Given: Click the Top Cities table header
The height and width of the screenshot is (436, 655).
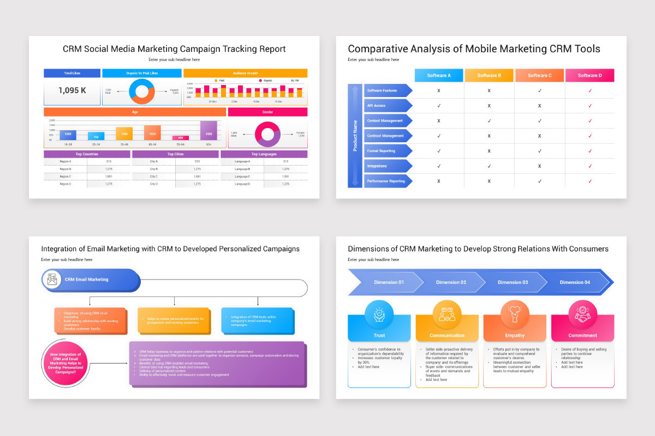Looking at the screenshot, I should click(x=175, y=154).
